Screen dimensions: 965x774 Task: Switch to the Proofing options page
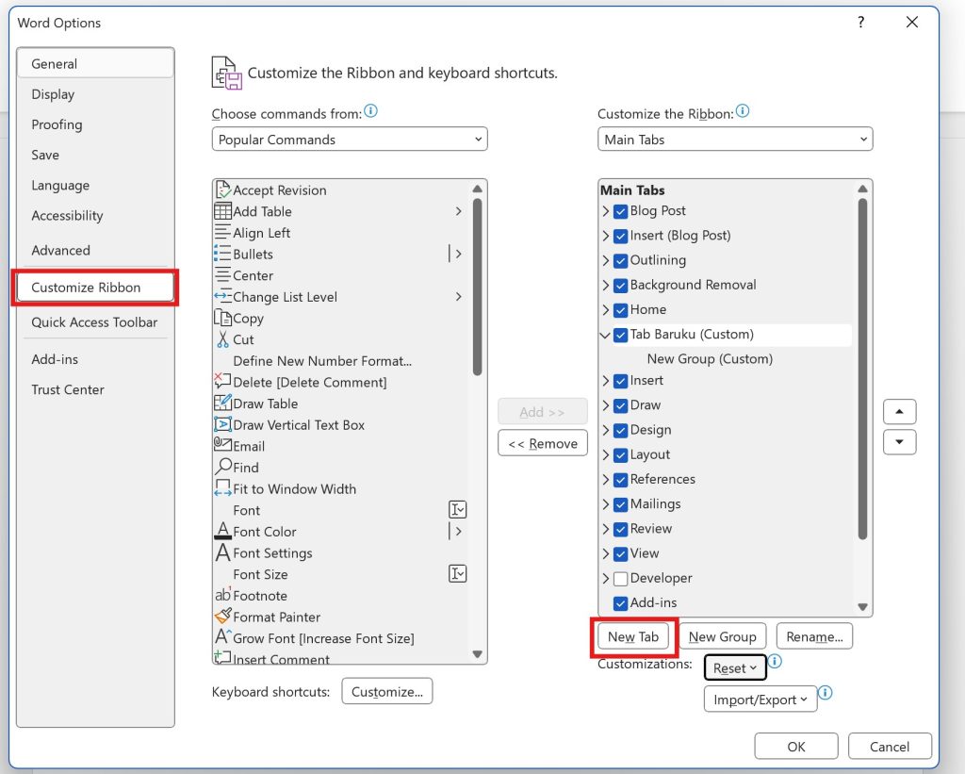click(x=57, y=124)
